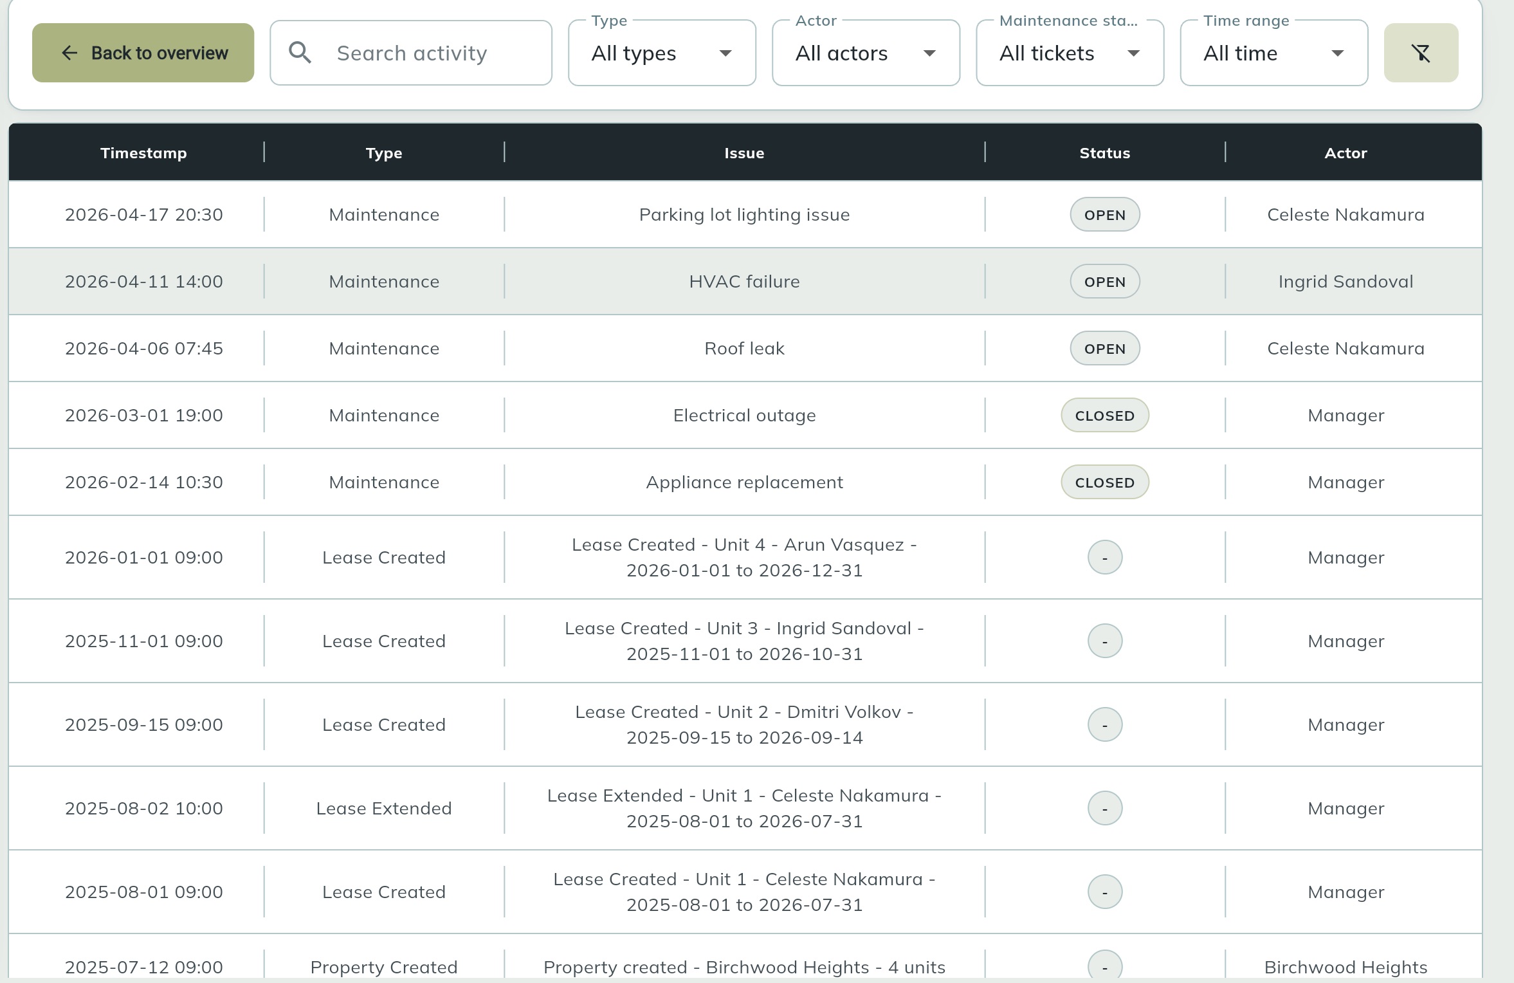Click Parking lot lighting issue
Screen dimensions: 1514x983
(744, 215)
